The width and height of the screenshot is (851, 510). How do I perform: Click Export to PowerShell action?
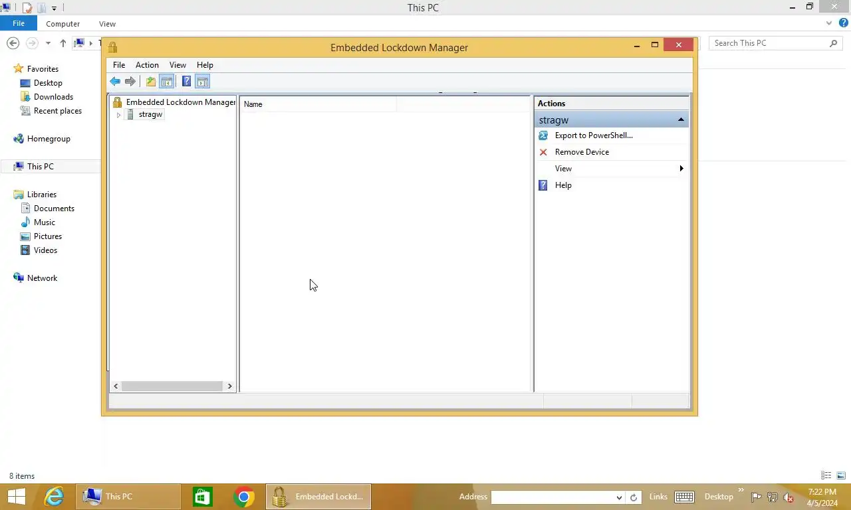click(594, 135)
